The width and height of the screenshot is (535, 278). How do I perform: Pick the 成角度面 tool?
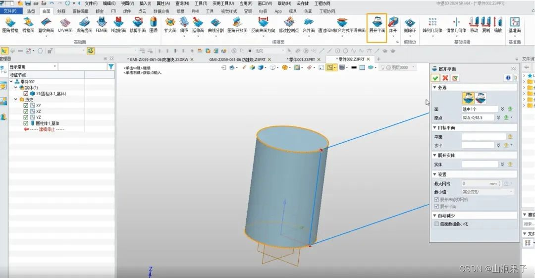coord(84,25)
